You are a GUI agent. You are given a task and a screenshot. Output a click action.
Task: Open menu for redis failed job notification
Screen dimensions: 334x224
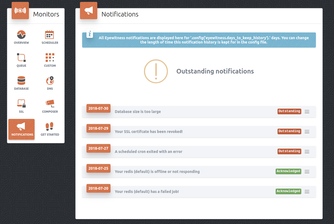pyautogui.click(x=307, y=192)
